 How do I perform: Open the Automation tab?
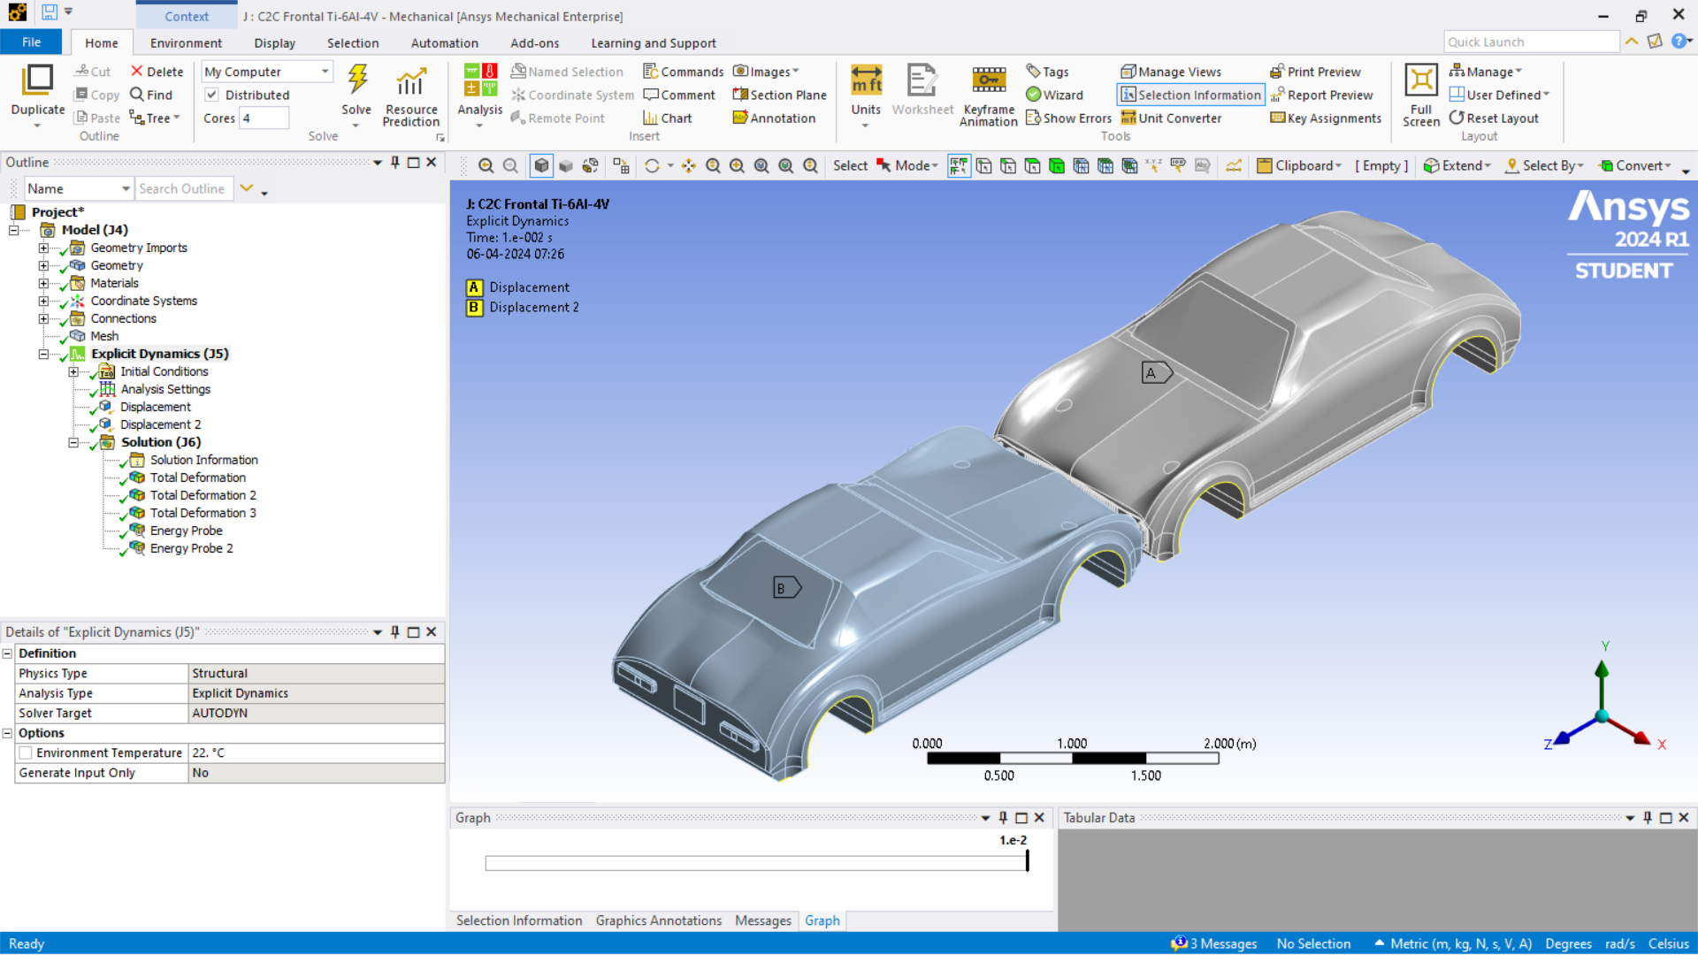tap(444, 42)
